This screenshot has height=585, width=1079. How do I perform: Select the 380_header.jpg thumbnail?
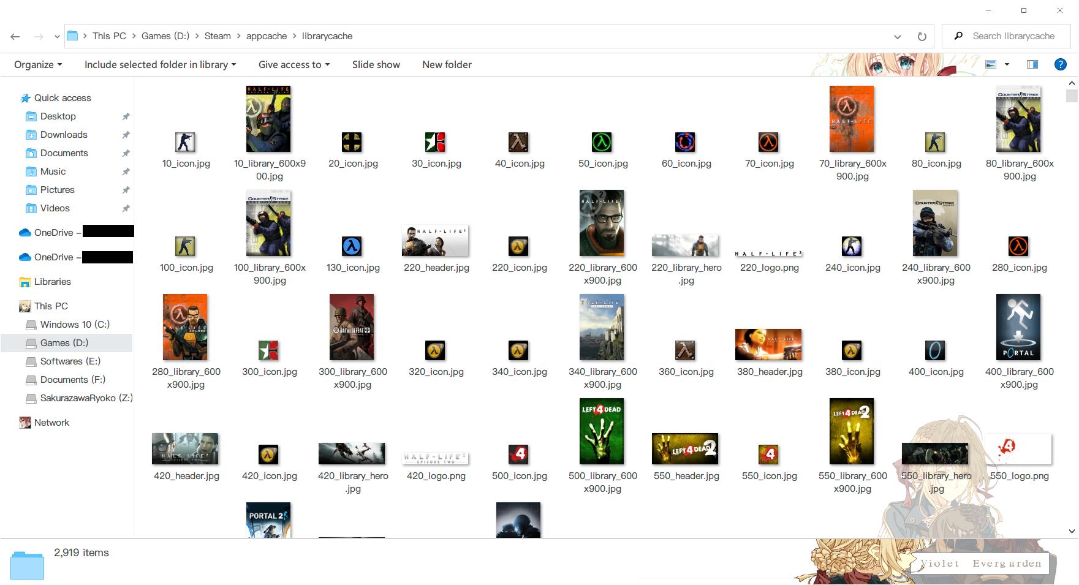click(x=768, y=345)
